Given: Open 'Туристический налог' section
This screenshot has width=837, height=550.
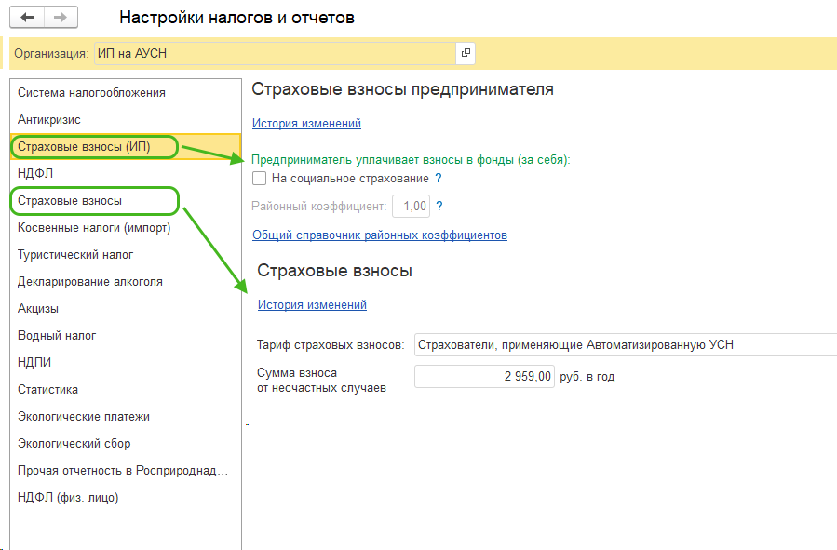Looking at the screenshot, I should [75, 254].
